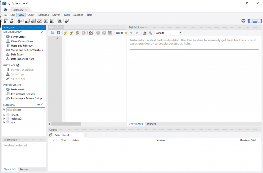Toggle the bottom output panel visibility
This screenshot has height=173, width=263.
[255, 21]
